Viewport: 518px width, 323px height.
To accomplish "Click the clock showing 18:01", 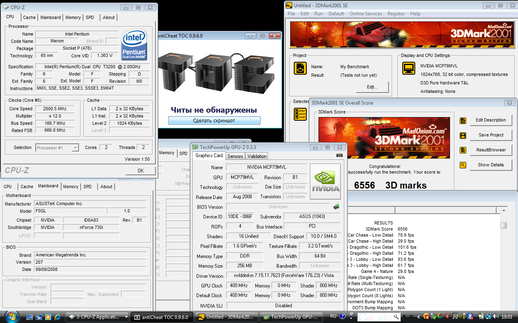I will (507, 317).
